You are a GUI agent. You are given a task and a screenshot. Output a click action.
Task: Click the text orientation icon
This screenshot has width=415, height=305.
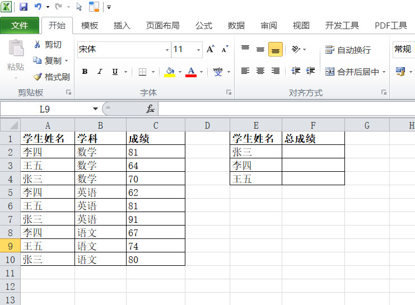296,49
